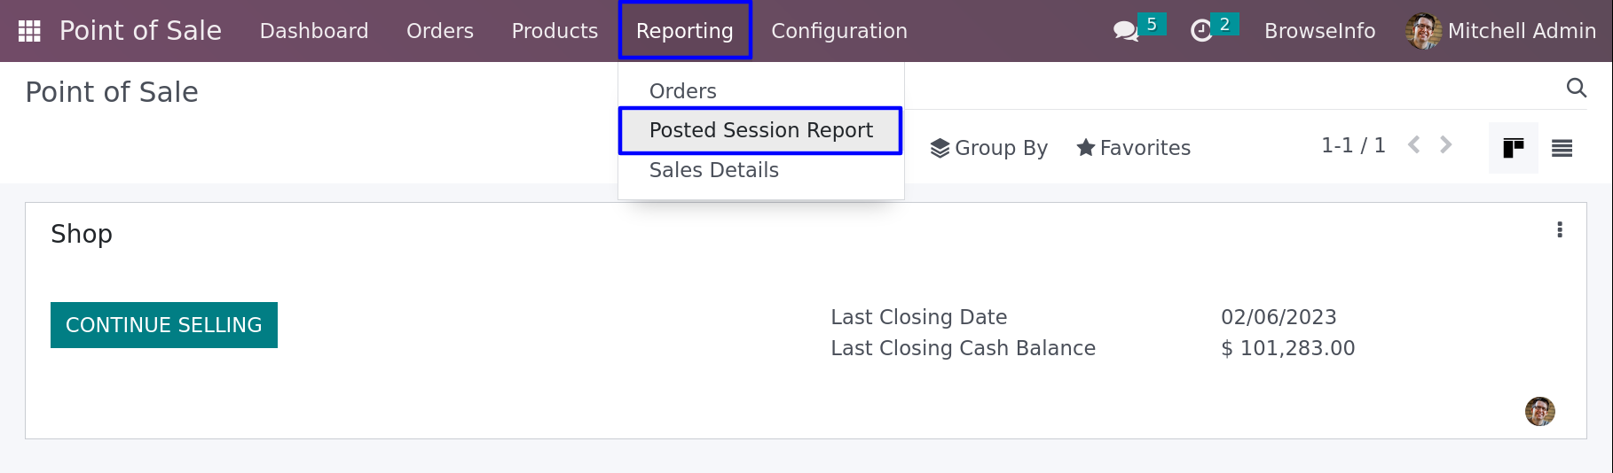Open the discuss messages chat icon

tap(1126, 31)
